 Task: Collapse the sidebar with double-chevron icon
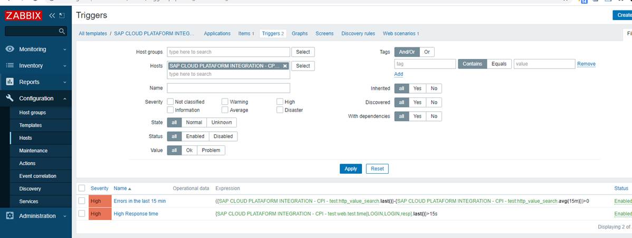coord(52,16)
